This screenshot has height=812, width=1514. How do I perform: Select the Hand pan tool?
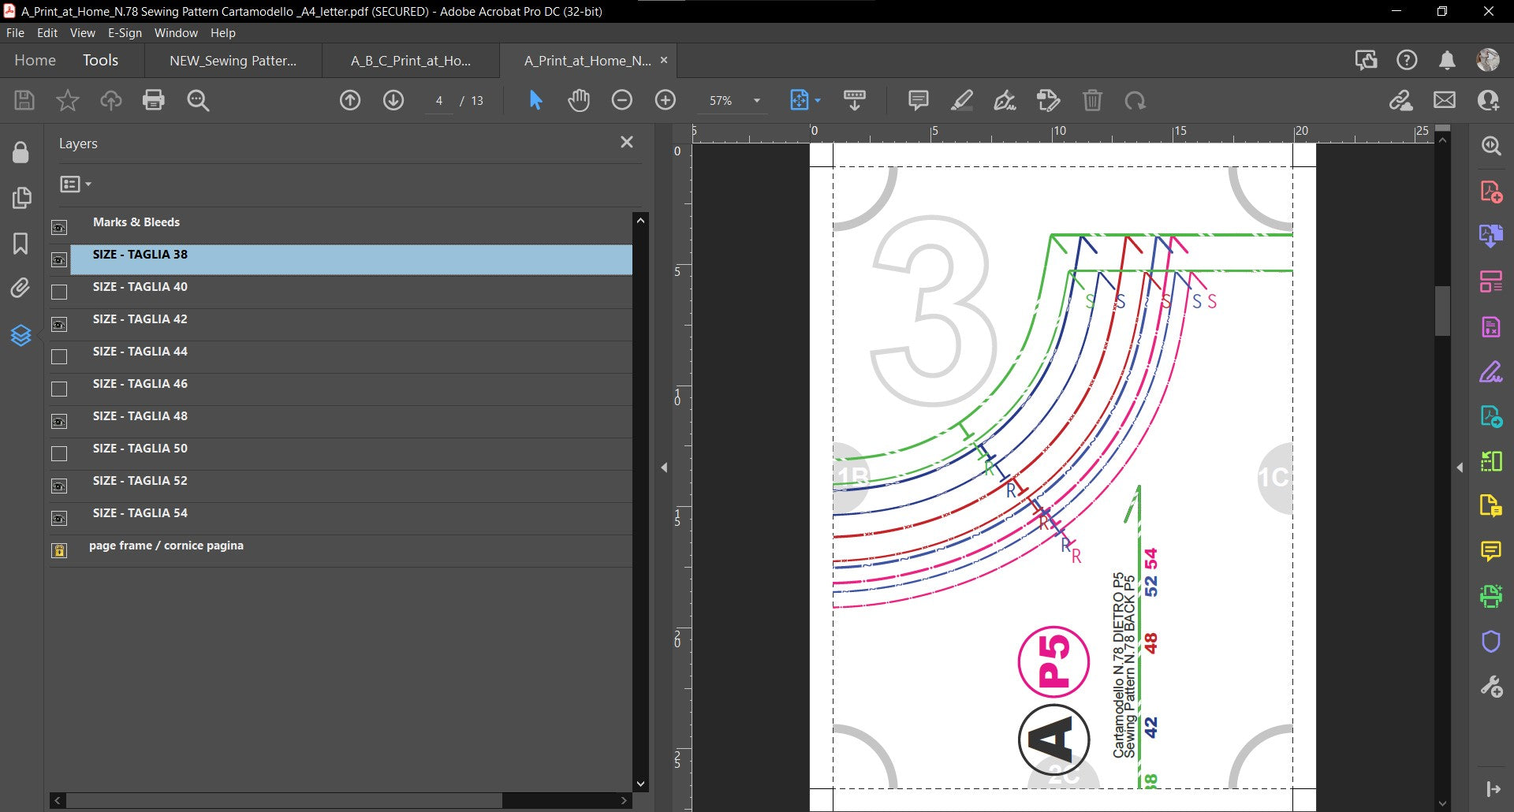pos(579,100)
